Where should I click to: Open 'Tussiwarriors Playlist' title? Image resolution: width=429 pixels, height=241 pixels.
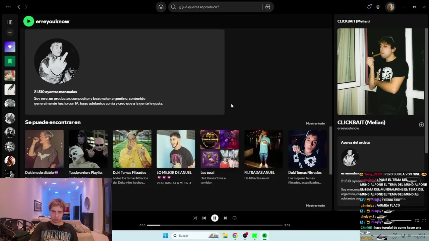point(85,173)
